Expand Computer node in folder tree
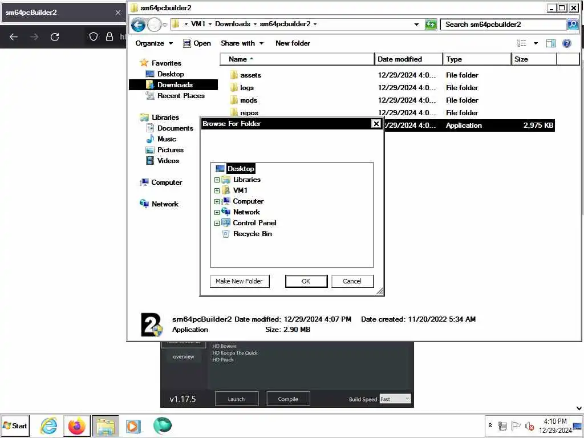Image resolution: width=584 pixels, height=438 pixels. (217, 201)
